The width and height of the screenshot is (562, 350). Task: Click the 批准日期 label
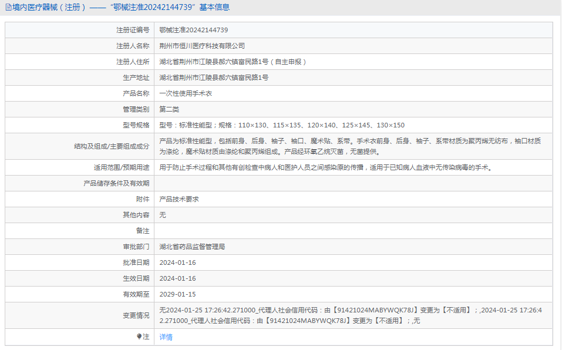pyautogui.click(x=136, y=262)
